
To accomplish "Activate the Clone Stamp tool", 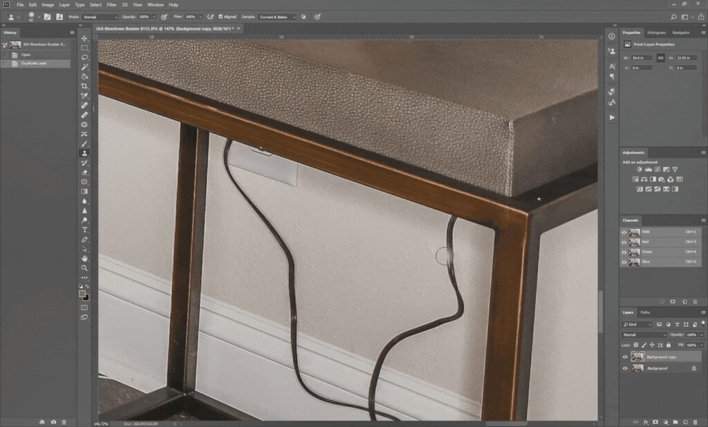I will click(84, 153).
